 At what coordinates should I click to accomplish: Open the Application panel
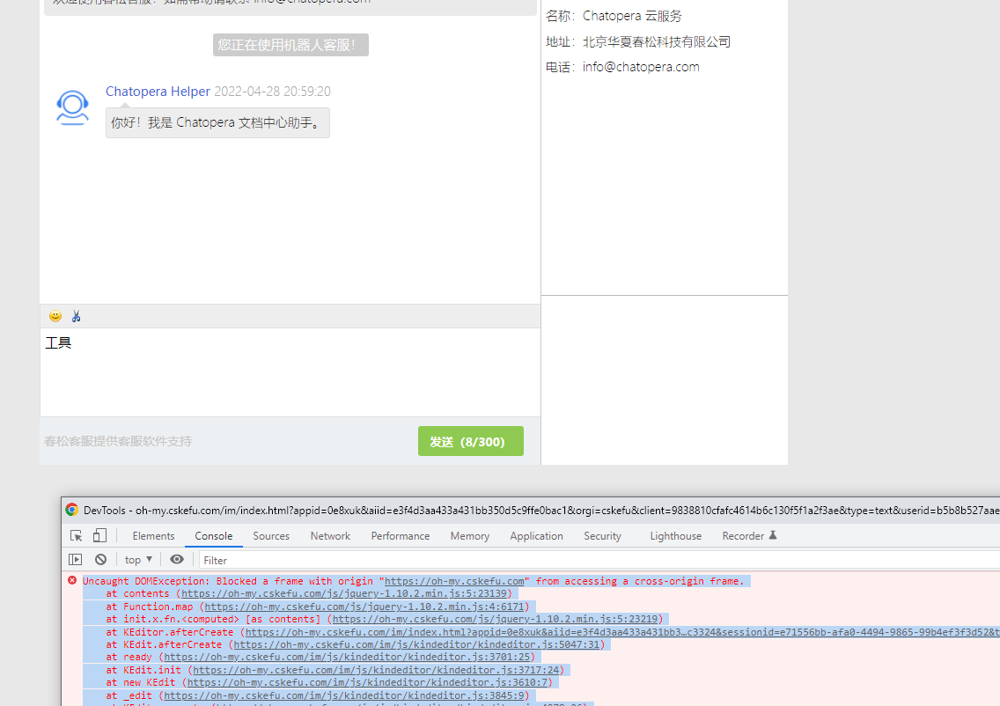[536, 535]
